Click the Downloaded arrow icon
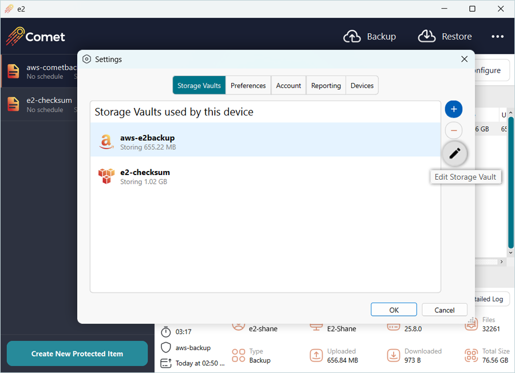The width and height of the screenshot is (515, 373). coord(394,355)
